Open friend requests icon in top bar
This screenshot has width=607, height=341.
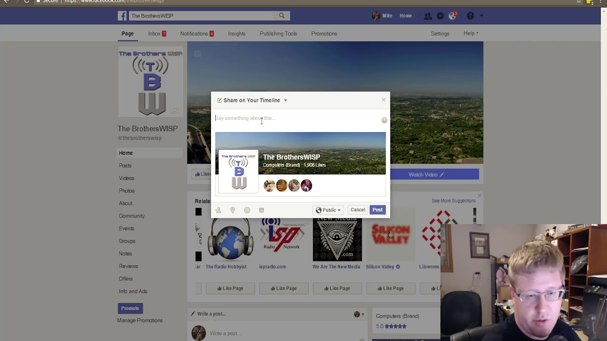[428, 16]
